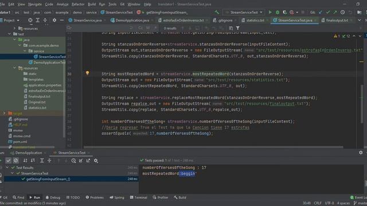
Task: Expand the target folder node
Action: coord(4,113)
